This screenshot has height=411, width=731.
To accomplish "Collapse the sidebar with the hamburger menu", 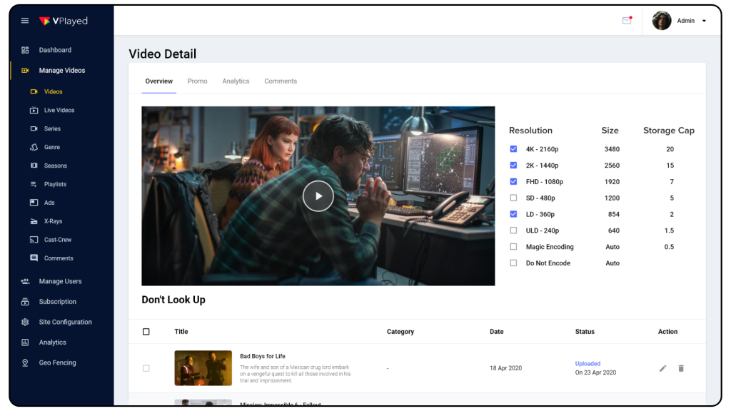I will [24, 20].
